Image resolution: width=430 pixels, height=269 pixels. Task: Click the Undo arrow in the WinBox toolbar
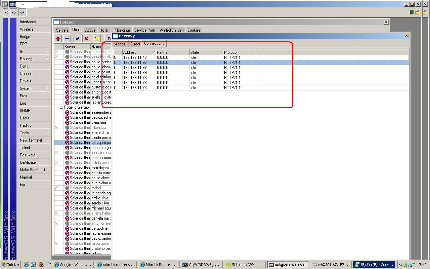pyautogui.click(x=14, y=12)
